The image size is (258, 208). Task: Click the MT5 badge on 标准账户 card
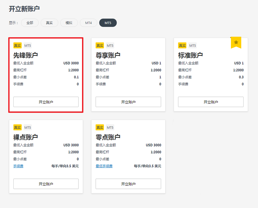192,46
